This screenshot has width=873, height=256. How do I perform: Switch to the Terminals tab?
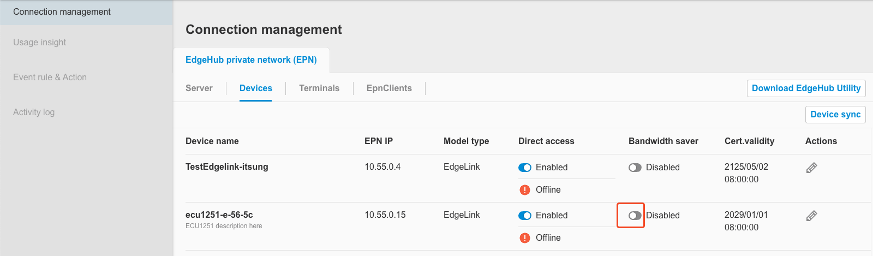319,88
